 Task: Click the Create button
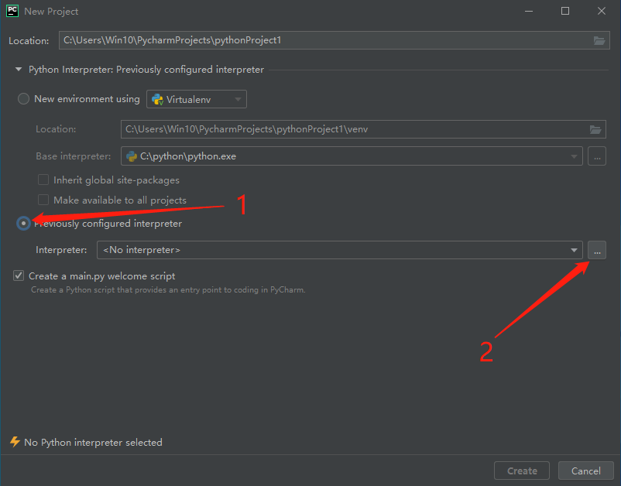(522, 471)
